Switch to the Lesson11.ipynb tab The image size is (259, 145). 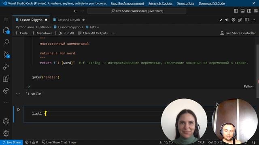pos(69,20)
